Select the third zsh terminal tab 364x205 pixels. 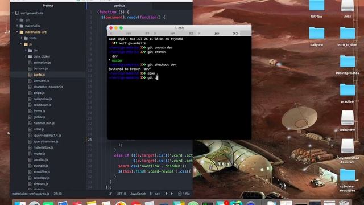coord(218,34)
